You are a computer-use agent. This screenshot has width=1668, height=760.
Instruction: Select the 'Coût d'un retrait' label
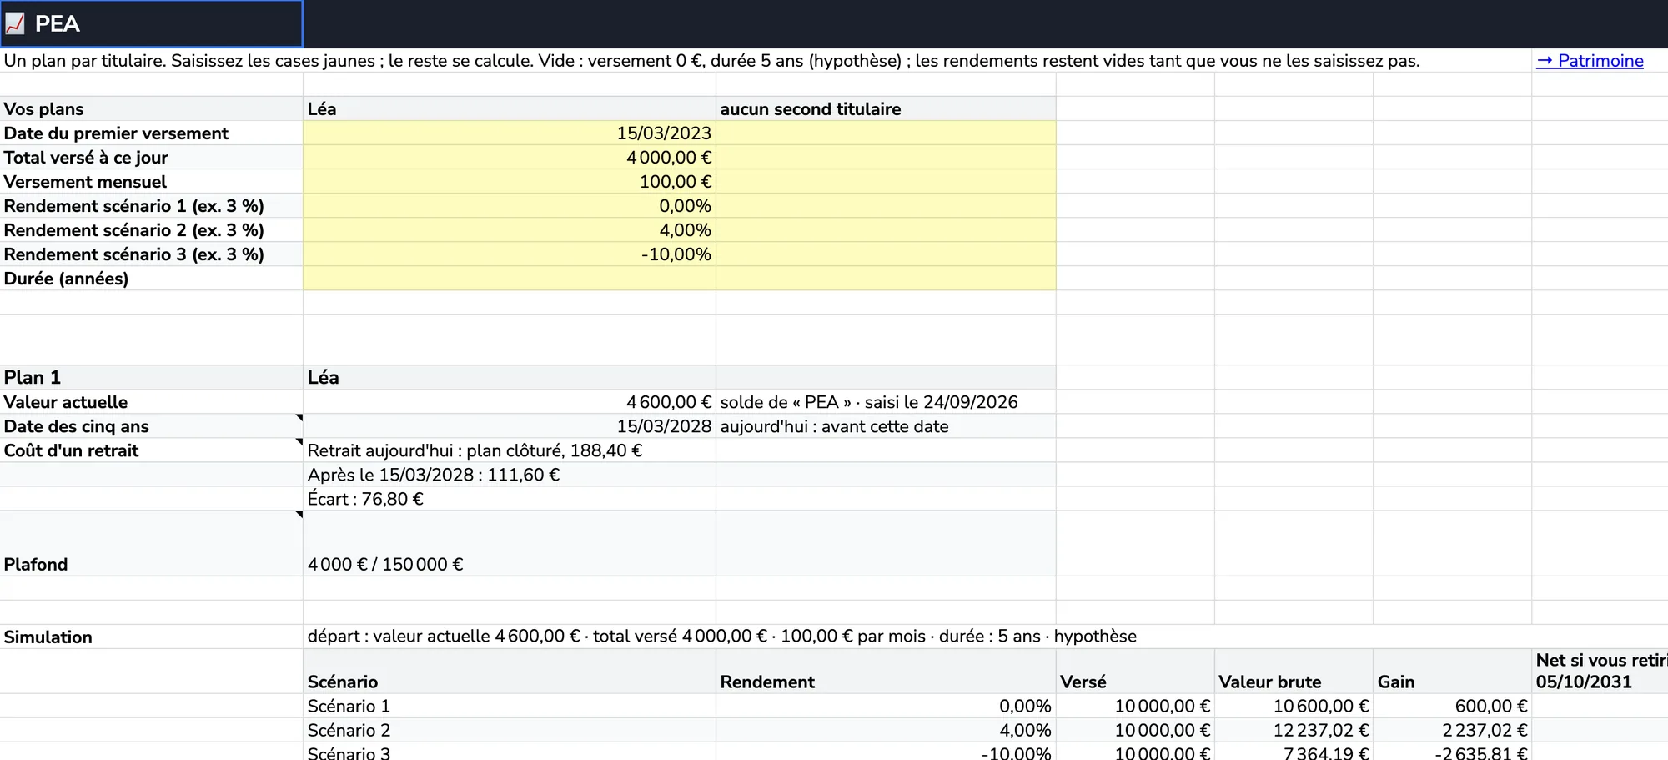(151, 450)
